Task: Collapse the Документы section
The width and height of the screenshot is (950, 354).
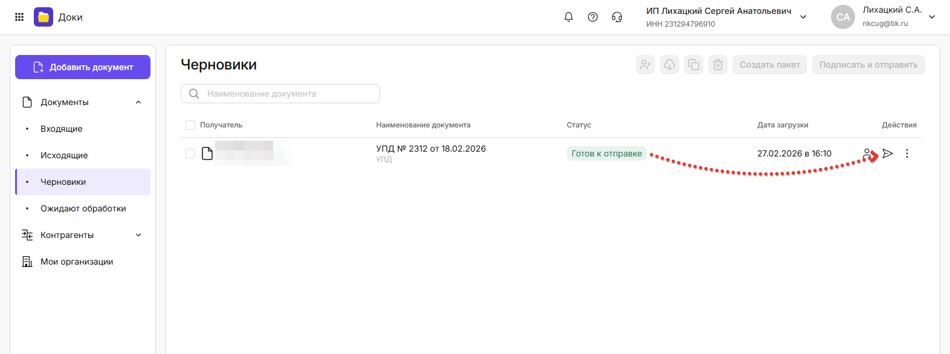Action: (138, 102)
